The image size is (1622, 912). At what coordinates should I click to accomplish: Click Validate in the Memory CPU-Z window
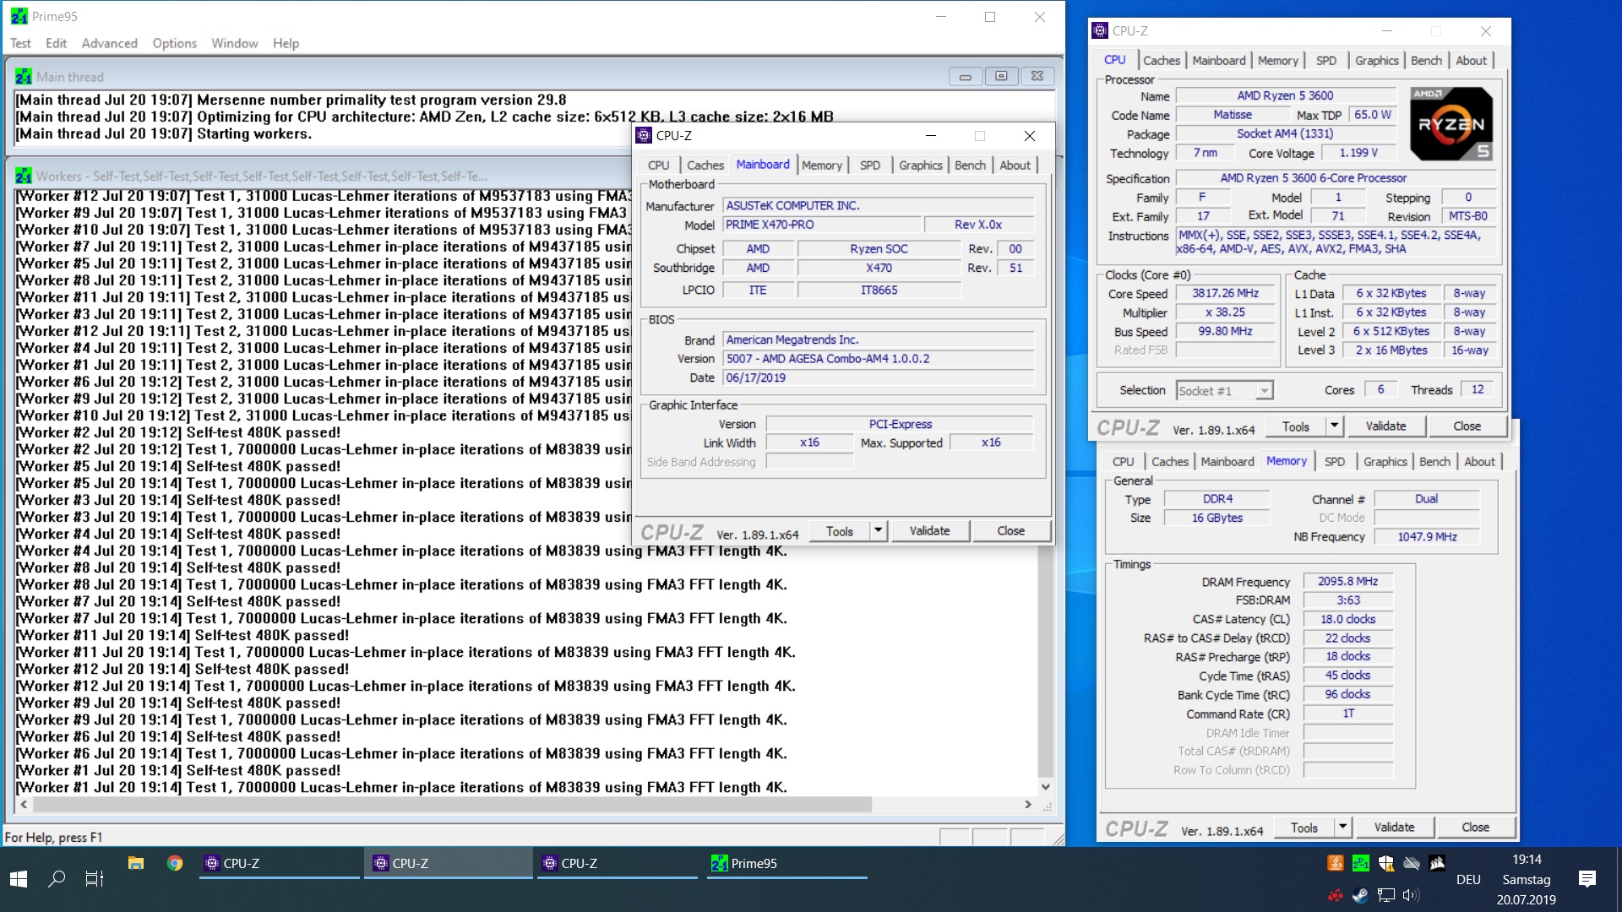1394,827
